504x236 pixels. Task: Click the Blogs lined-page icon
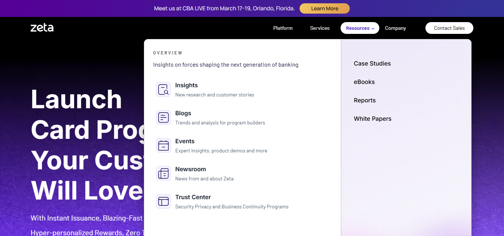[163, 117]
